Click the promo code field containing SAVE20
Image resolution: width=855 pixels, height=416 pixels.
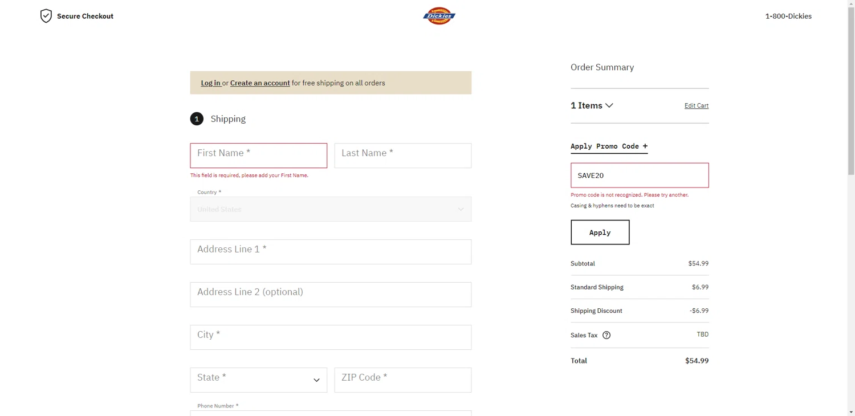pos(639,176)
